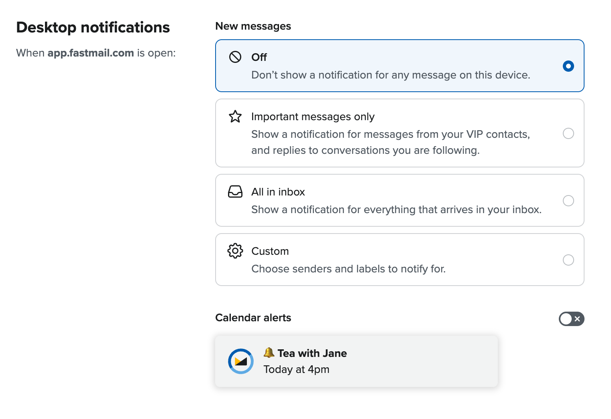The height and width of the screenshot is (419, 611).
Task: Click the Tea with Jane notification preview
Action: (x=356, y=361)
